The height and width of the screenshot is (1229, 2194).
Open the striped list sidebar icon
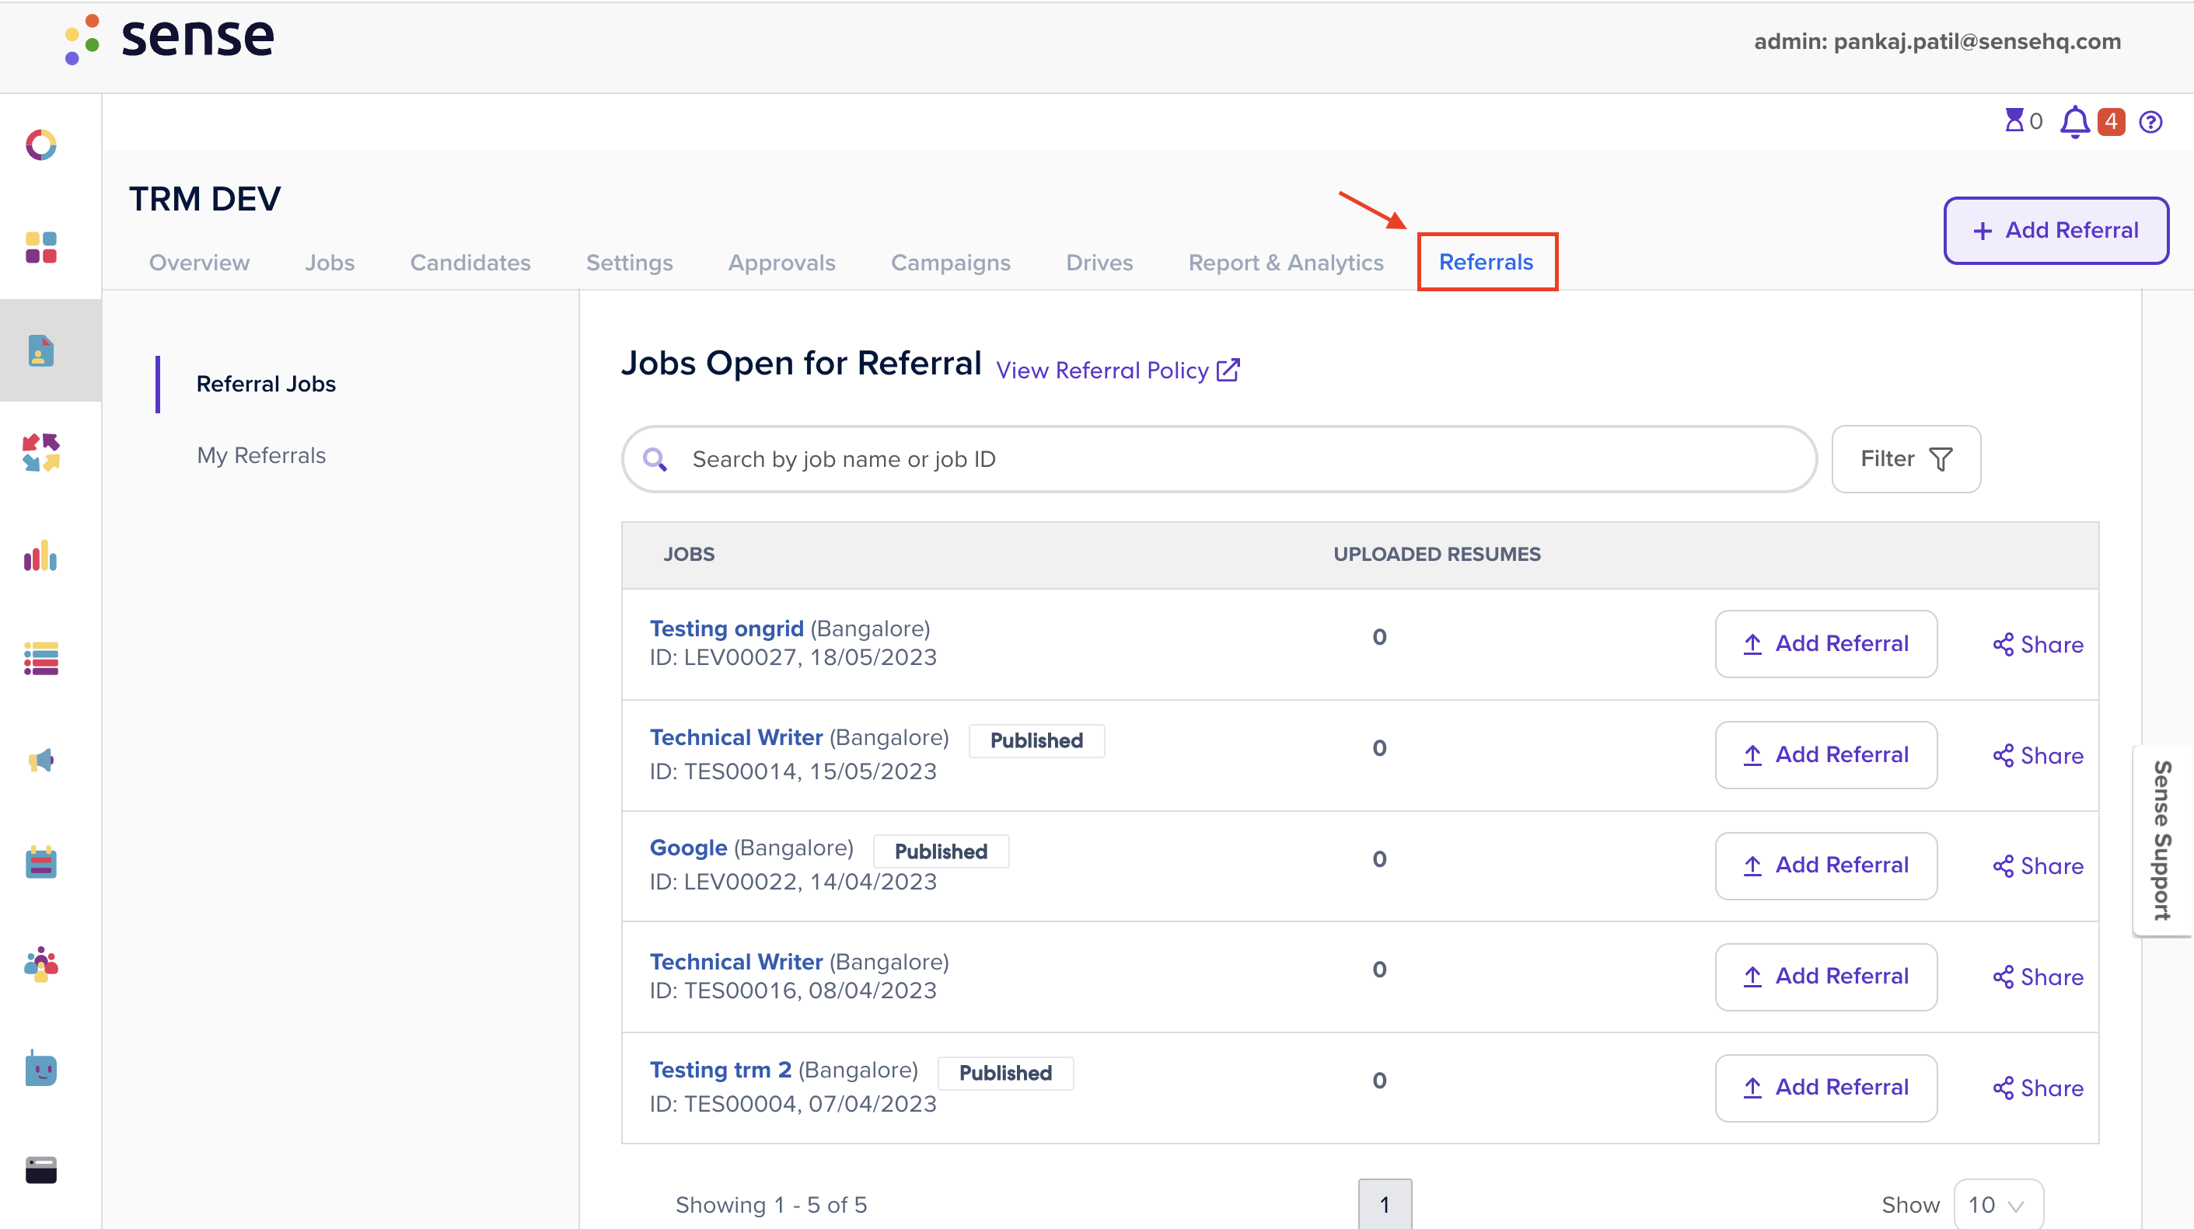41,658
